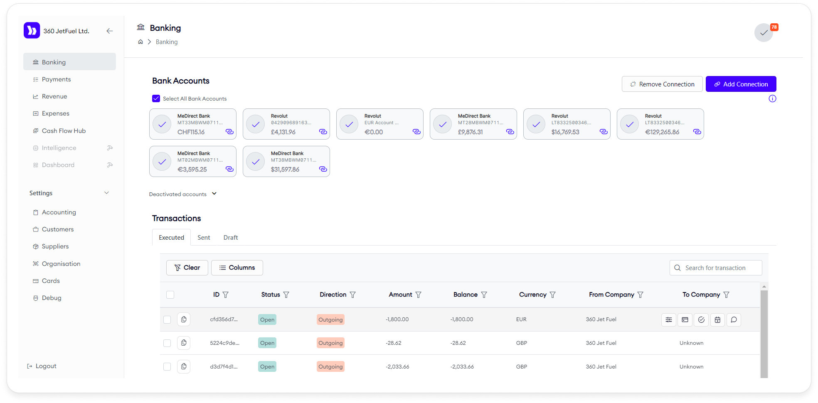Image resolution: width=818 pixels, height=403 pixels.
Task: Toggle check on Revolut EUR Account €0.00
Action: [349, 124]
